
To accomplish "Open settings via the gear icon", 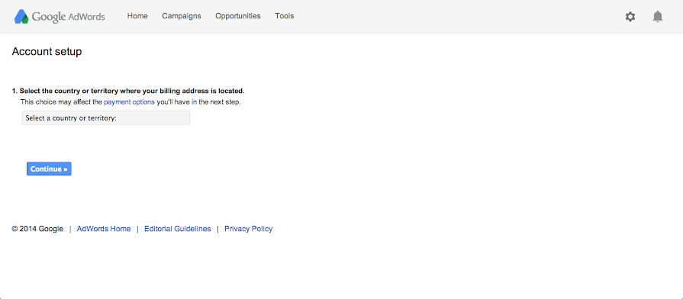I will coord(630,17).
